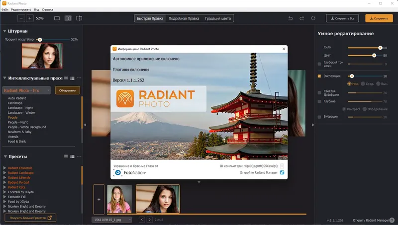Image resolution: width=398 pixels, height=225 pixels.
Task: Open Пресеты panel more options menu
Action: pos(79,156)
